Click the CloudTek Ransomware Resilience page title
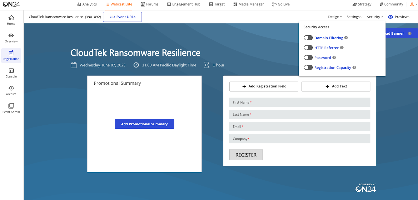This screenshot has width=418, height=200. [135, 53]
